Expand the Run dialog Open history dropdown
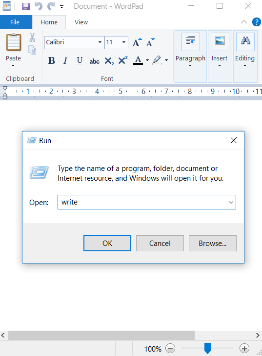This screenshot has height=356, width=262. [x=231, y=202]
